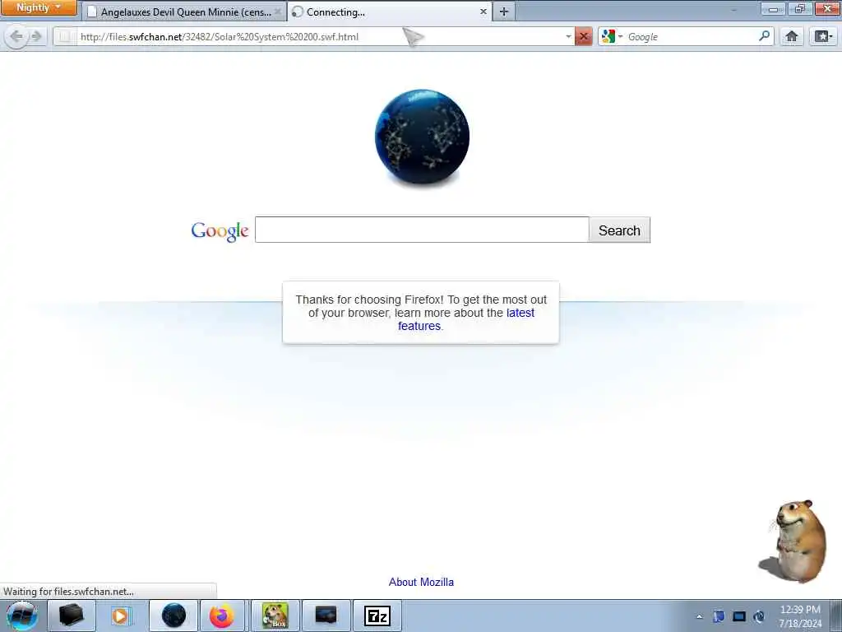Switch to the Angelauxes Devil Queen Minnie tab
Screen dimensions: 842x632
point(183,12)
